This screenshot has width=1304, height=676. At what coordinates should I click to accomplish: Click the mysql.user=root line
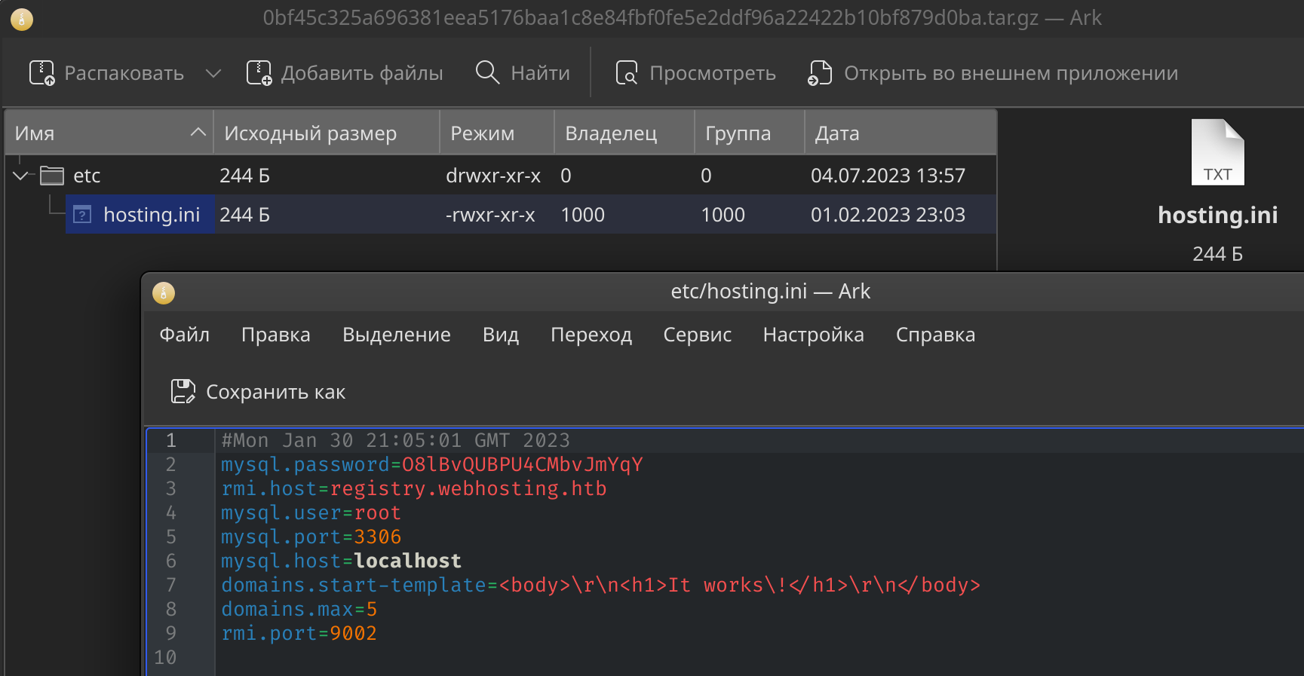311,513
